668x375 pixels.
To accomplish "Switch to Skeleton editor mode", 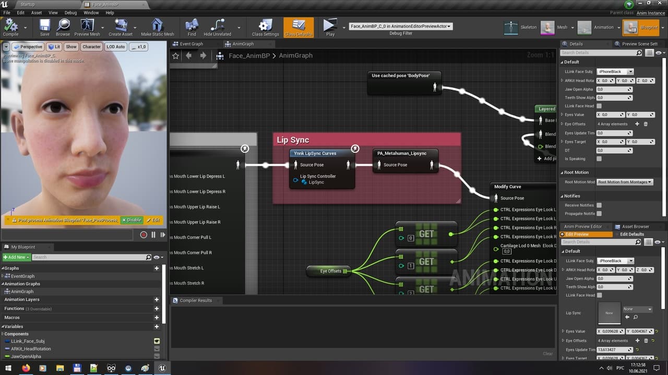I will pyautogui.click(x=512, y=27).
